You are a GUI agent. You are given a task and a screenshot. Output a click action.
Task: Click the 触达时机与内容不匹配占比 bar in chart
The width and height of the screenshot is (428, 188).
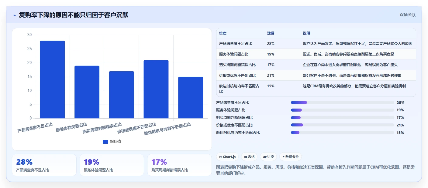(191, 97)
